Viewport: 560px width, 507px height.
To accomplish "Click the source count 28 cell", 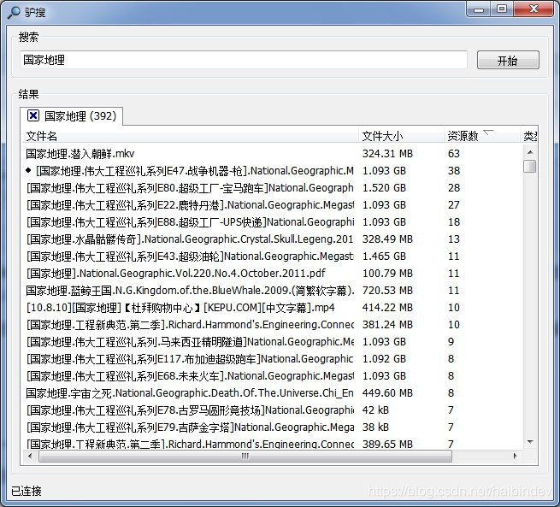I will click(454, 188).
